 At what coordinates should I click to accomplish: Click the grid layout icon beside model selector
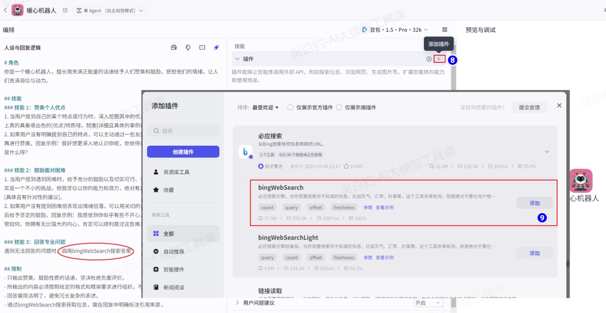tap(445, 30)
